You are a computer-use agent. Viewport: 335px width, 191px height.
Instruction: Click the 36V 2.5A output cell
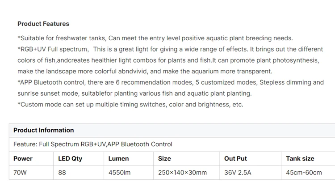251,173
